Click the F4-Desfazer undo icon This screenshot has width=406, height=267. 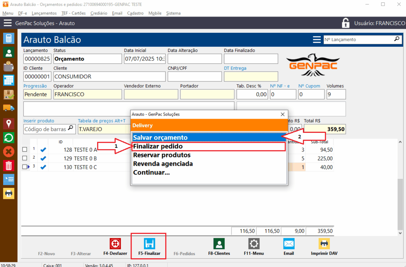[115, 244]
